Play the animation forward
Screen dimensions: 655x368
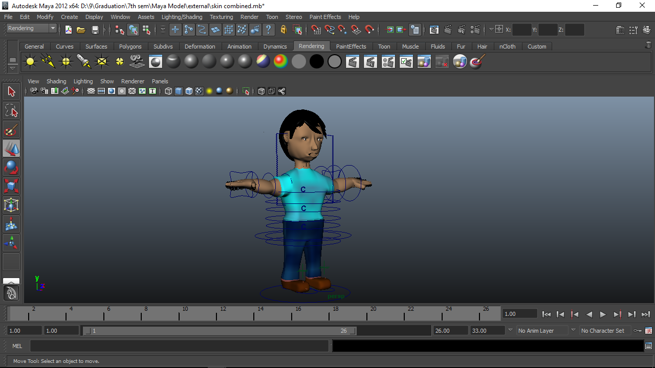coord(603,314)
